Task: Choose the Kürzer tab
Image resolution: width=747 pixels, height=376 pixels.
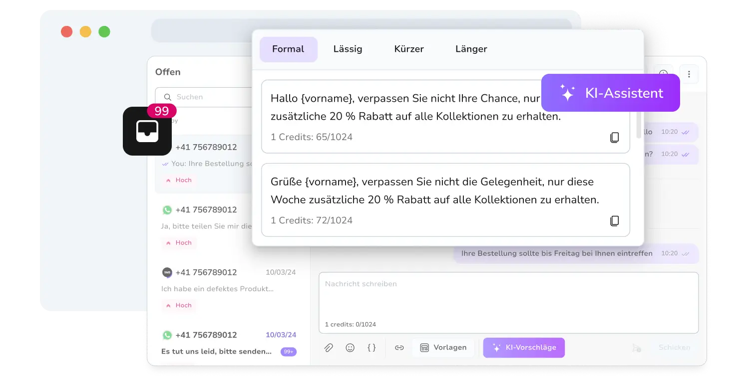Action: tap(409, 49)
